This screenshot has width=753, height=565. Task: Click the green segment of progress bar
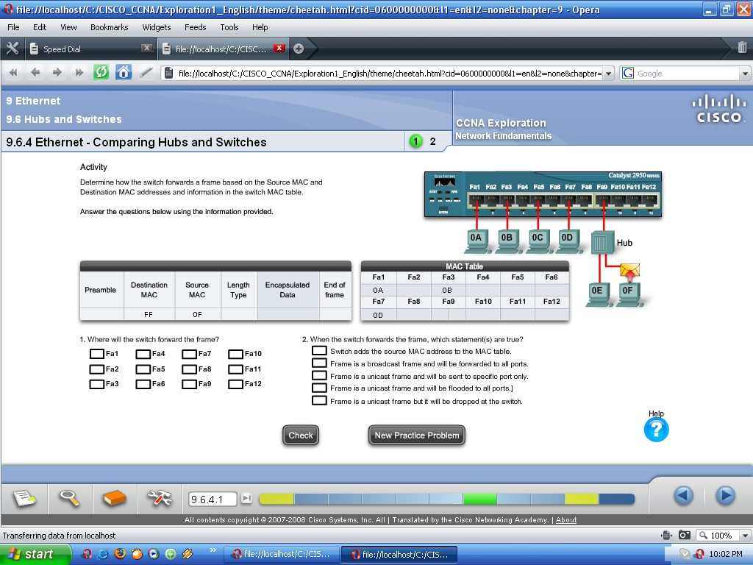[479, 499]
